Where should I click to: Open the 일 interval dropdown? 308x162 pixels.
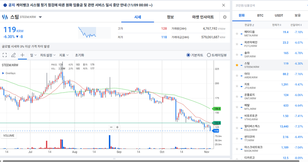pos(33,55)
